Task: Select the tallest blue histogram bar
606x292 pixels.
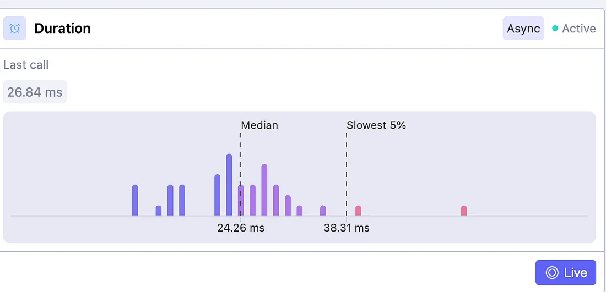Action: click(229, 185)
